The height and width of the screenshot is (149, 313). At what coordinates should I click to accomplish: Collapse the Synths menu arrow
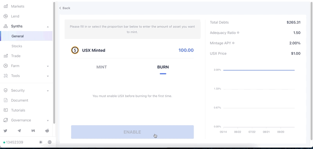point(48,26)
